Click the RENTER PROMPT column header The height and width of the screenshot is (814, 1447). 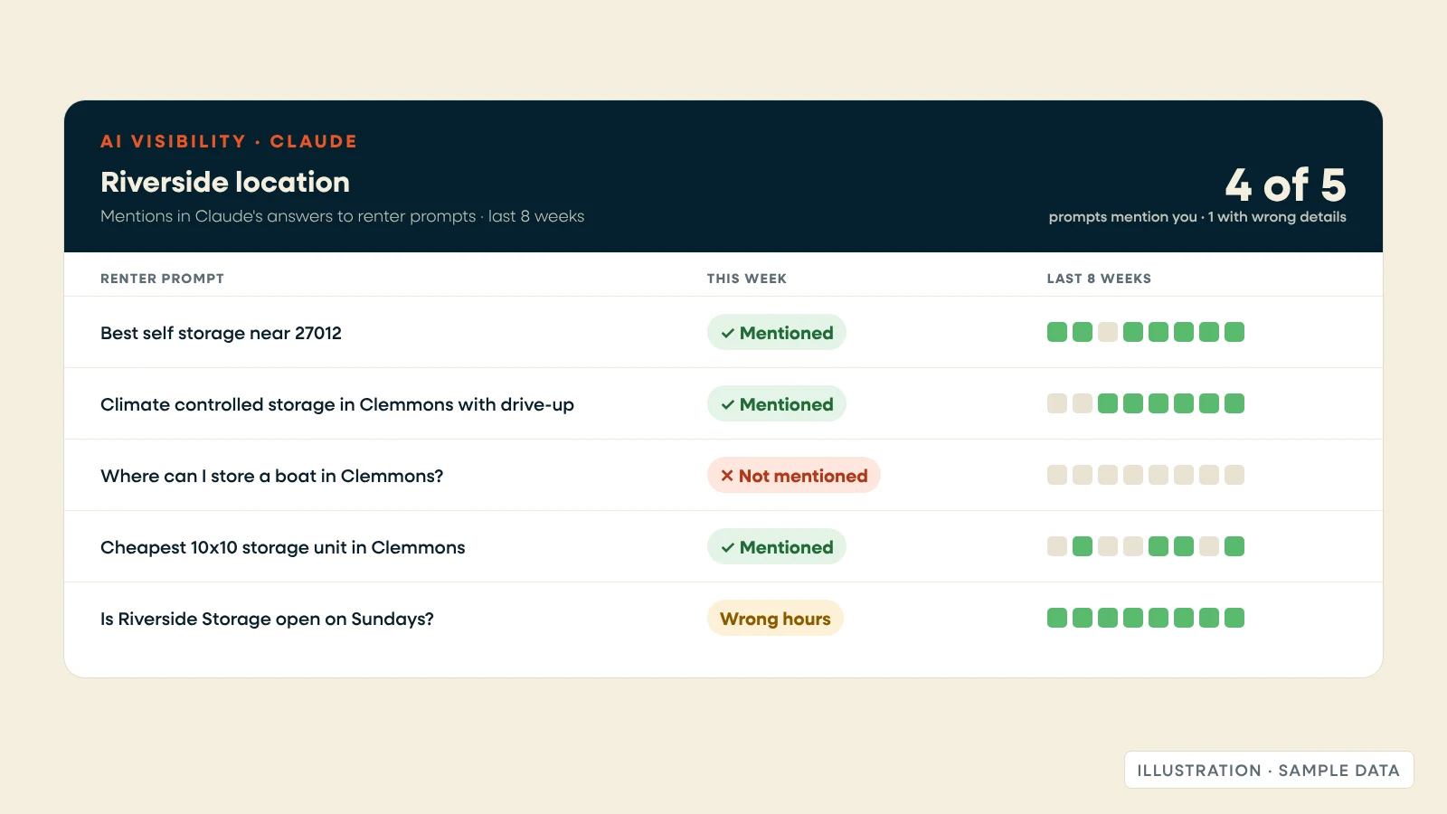[162, 279]
